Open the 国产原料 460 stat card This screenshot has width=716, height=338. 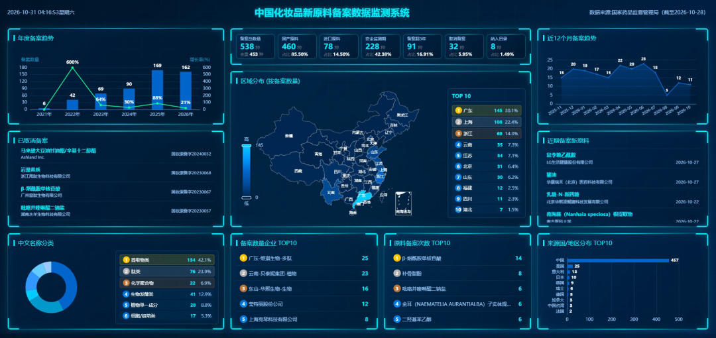[x=298, y=46]
